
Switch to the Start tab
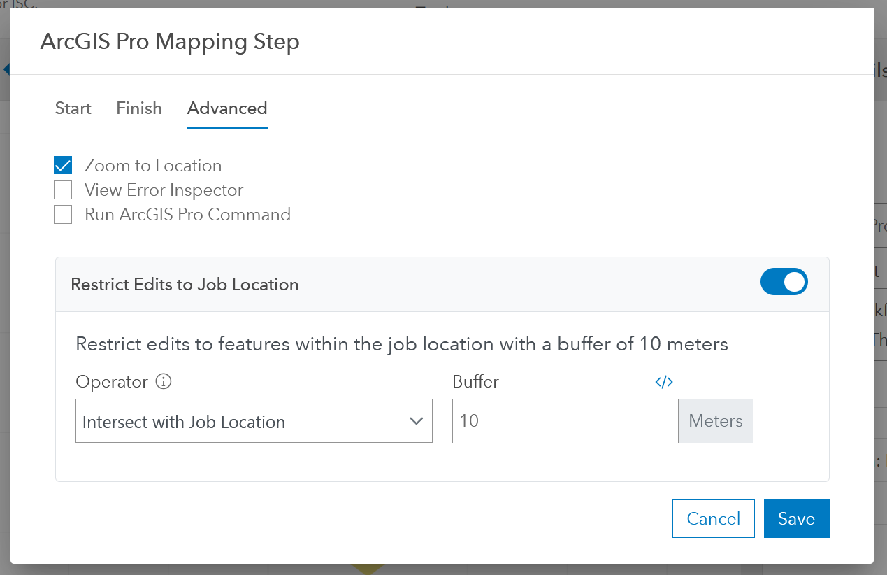pos(73,108)
